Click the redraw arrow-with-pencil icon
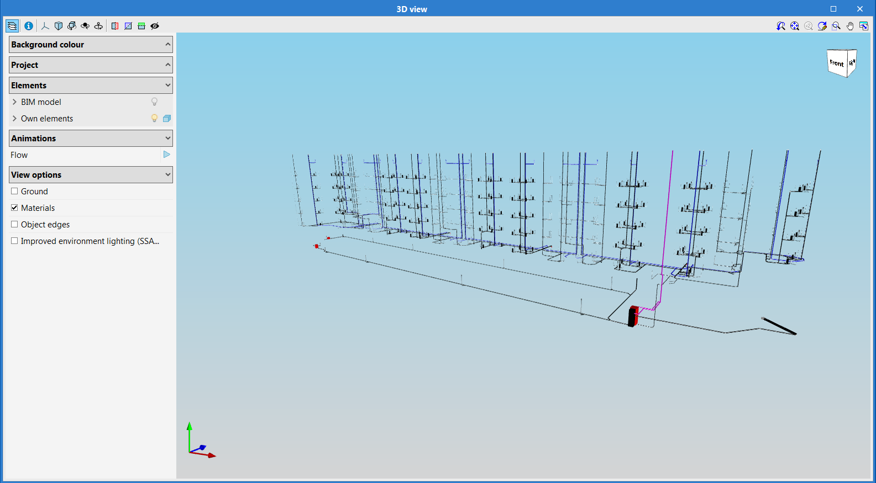The width and height of the screenshot is (876, 483). point(822,26)
